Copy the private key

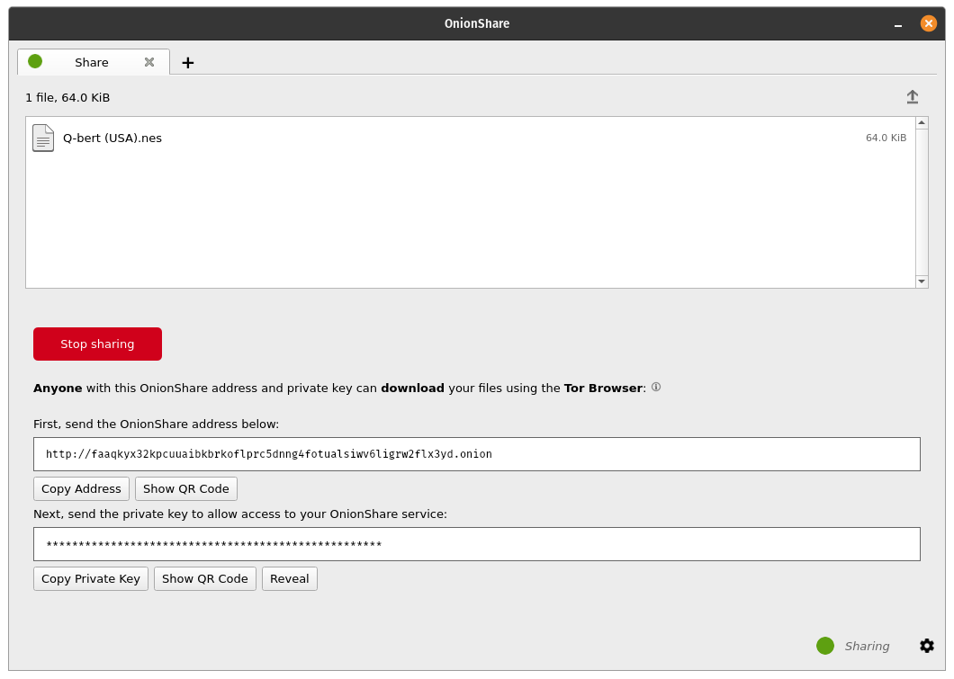point(91,579)
